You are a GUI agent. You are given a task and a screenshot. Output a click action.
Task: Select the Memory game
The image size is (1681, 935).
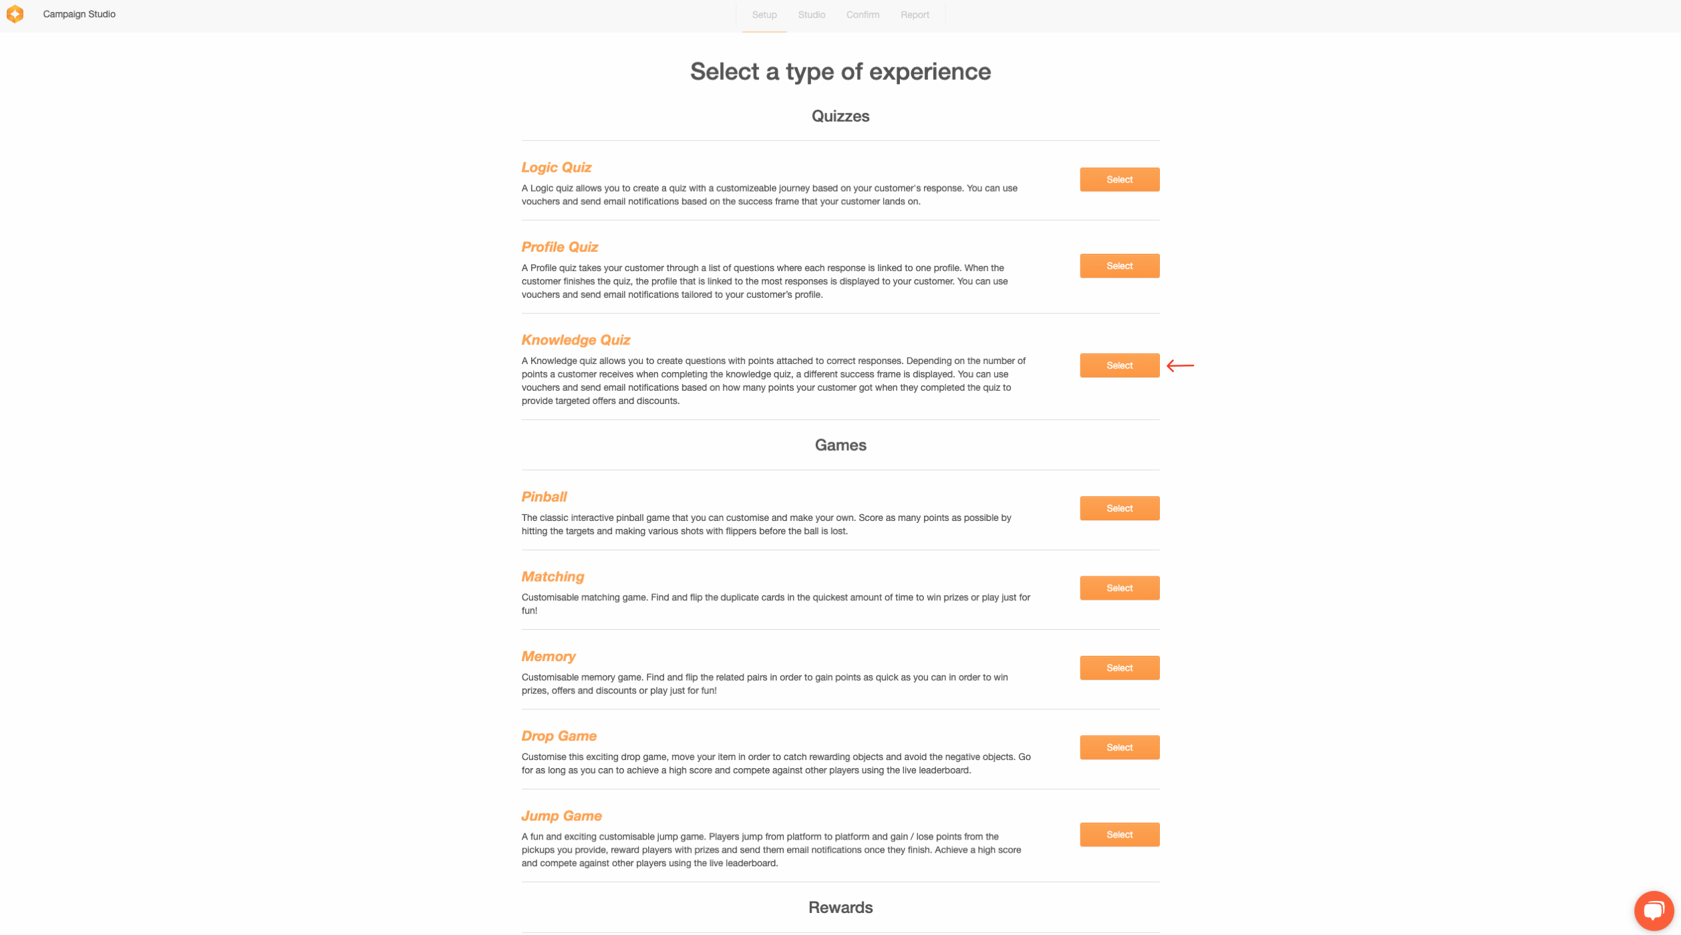(x=1119, y=668)
